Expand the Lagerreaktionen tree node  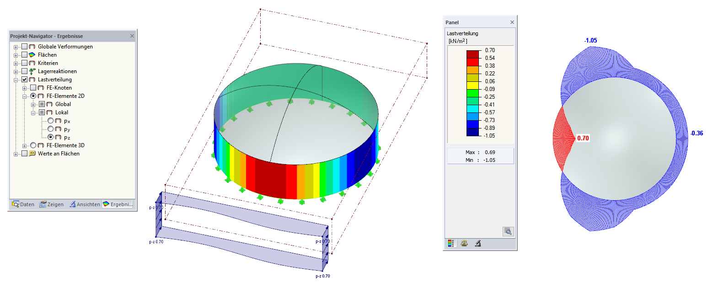pyautogui.click(x=16, y=71)
